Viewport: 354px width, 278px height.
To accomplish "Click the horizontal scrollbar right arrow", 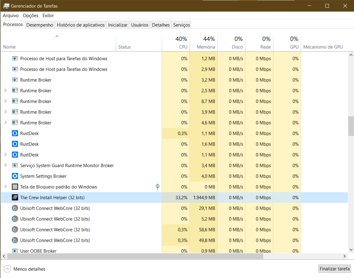I will pyautogui.click(x=345, y=256).
